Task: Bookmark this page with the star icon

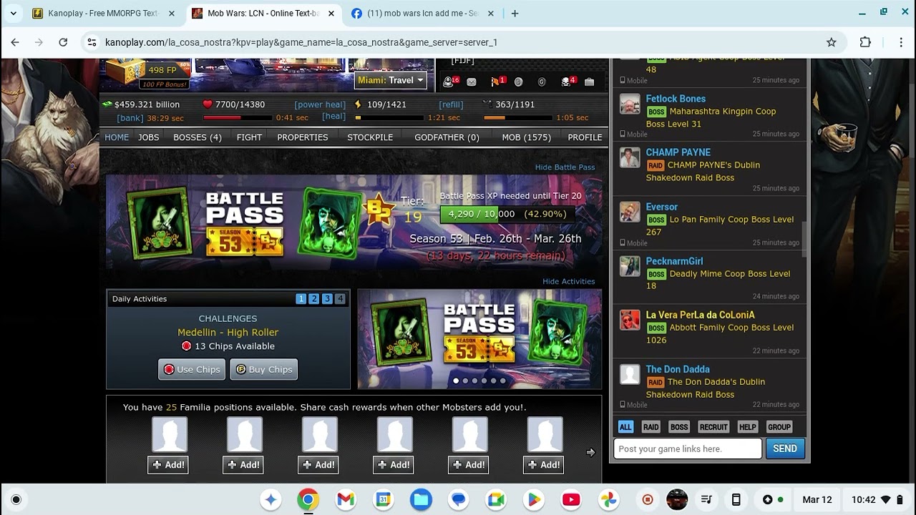Action: pos(831,42)
